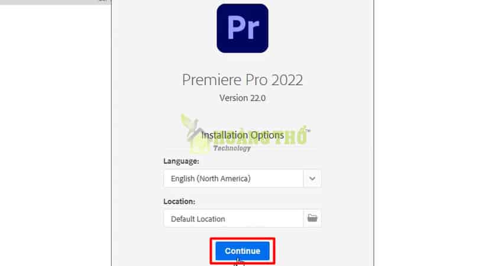Click the Premiere Pro "Pr" app logo
The image size is (485, 266).
(x=242, y=28)
